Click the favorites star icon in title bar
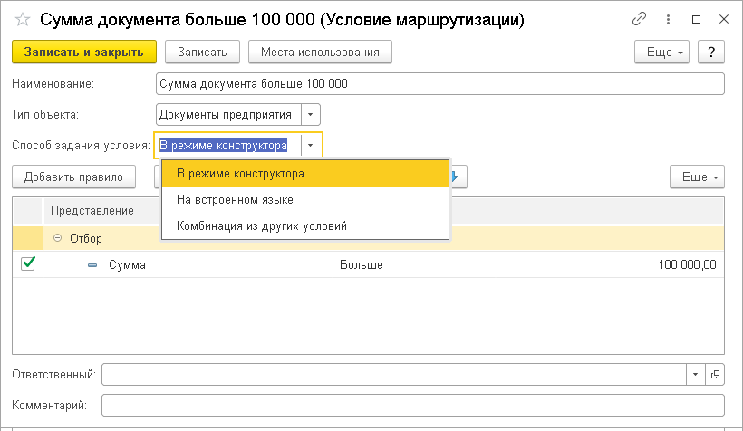743x431 pixels. click(x=24, y=18)
